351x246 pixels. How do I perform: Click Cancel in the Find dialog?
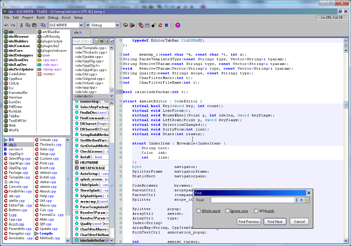coord(299,222)
